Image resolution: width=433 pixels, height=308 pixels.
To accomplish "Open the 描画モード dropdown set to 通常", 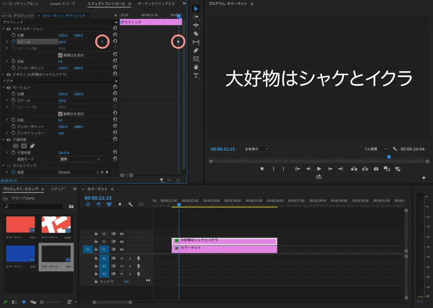I will (x=80, y=159).
